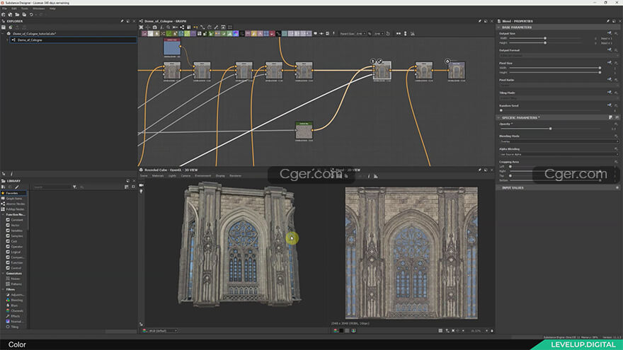623x350 pixels.
Task: Open the 3D view Camera menu
Action: [x=185, y=176]
